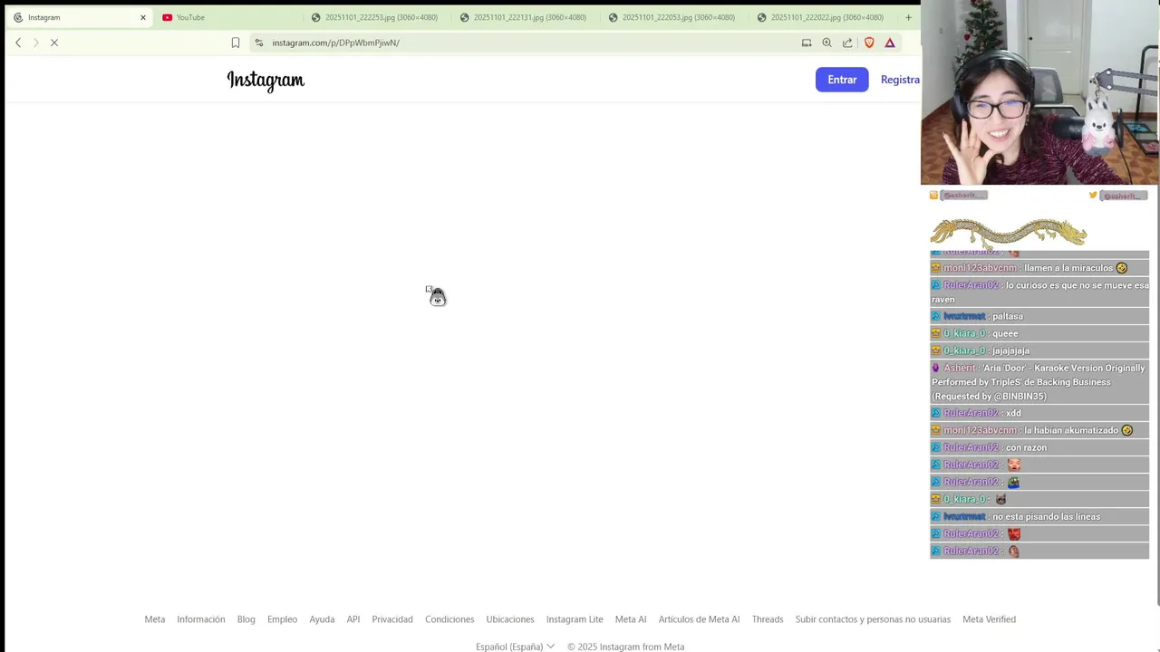The width and height of the screenshot is (1160, 652).
Task: Close the Instagram tab
Action: 142,17
